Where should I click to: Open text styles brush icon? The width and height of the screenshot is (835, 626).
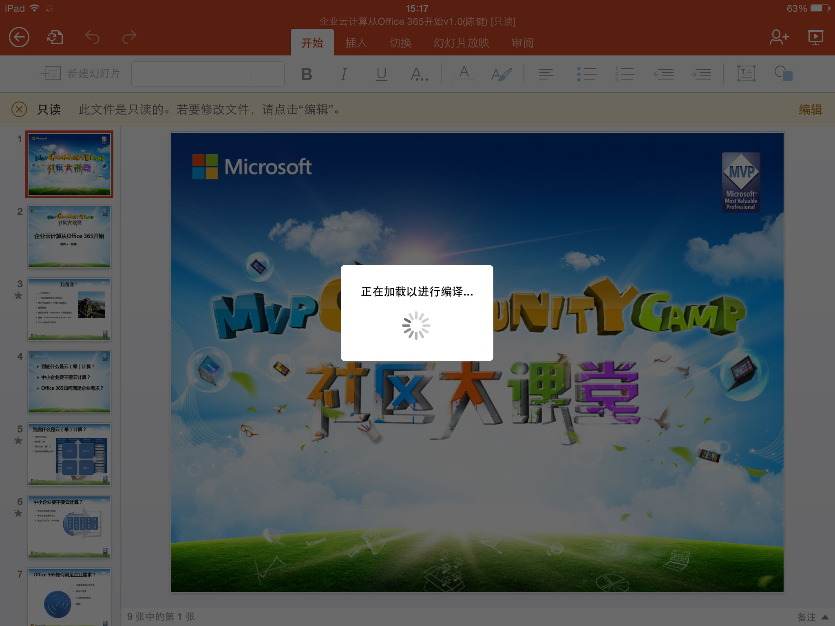pyautogui.click(x=501, y=74)
